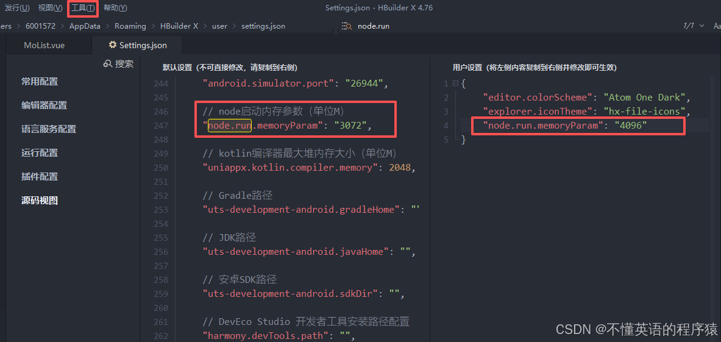The image size is (721, 342).
Task: Click breadcrumb segment 6001572
Action: tap(40, 26)
